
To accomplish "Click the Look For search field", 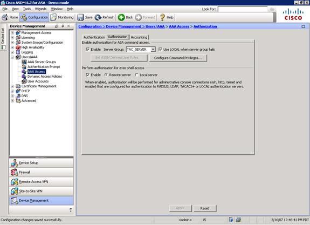I will pos(243,9).
